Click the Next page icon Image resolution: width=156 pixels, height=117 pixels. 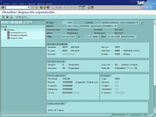coord(72,7)
